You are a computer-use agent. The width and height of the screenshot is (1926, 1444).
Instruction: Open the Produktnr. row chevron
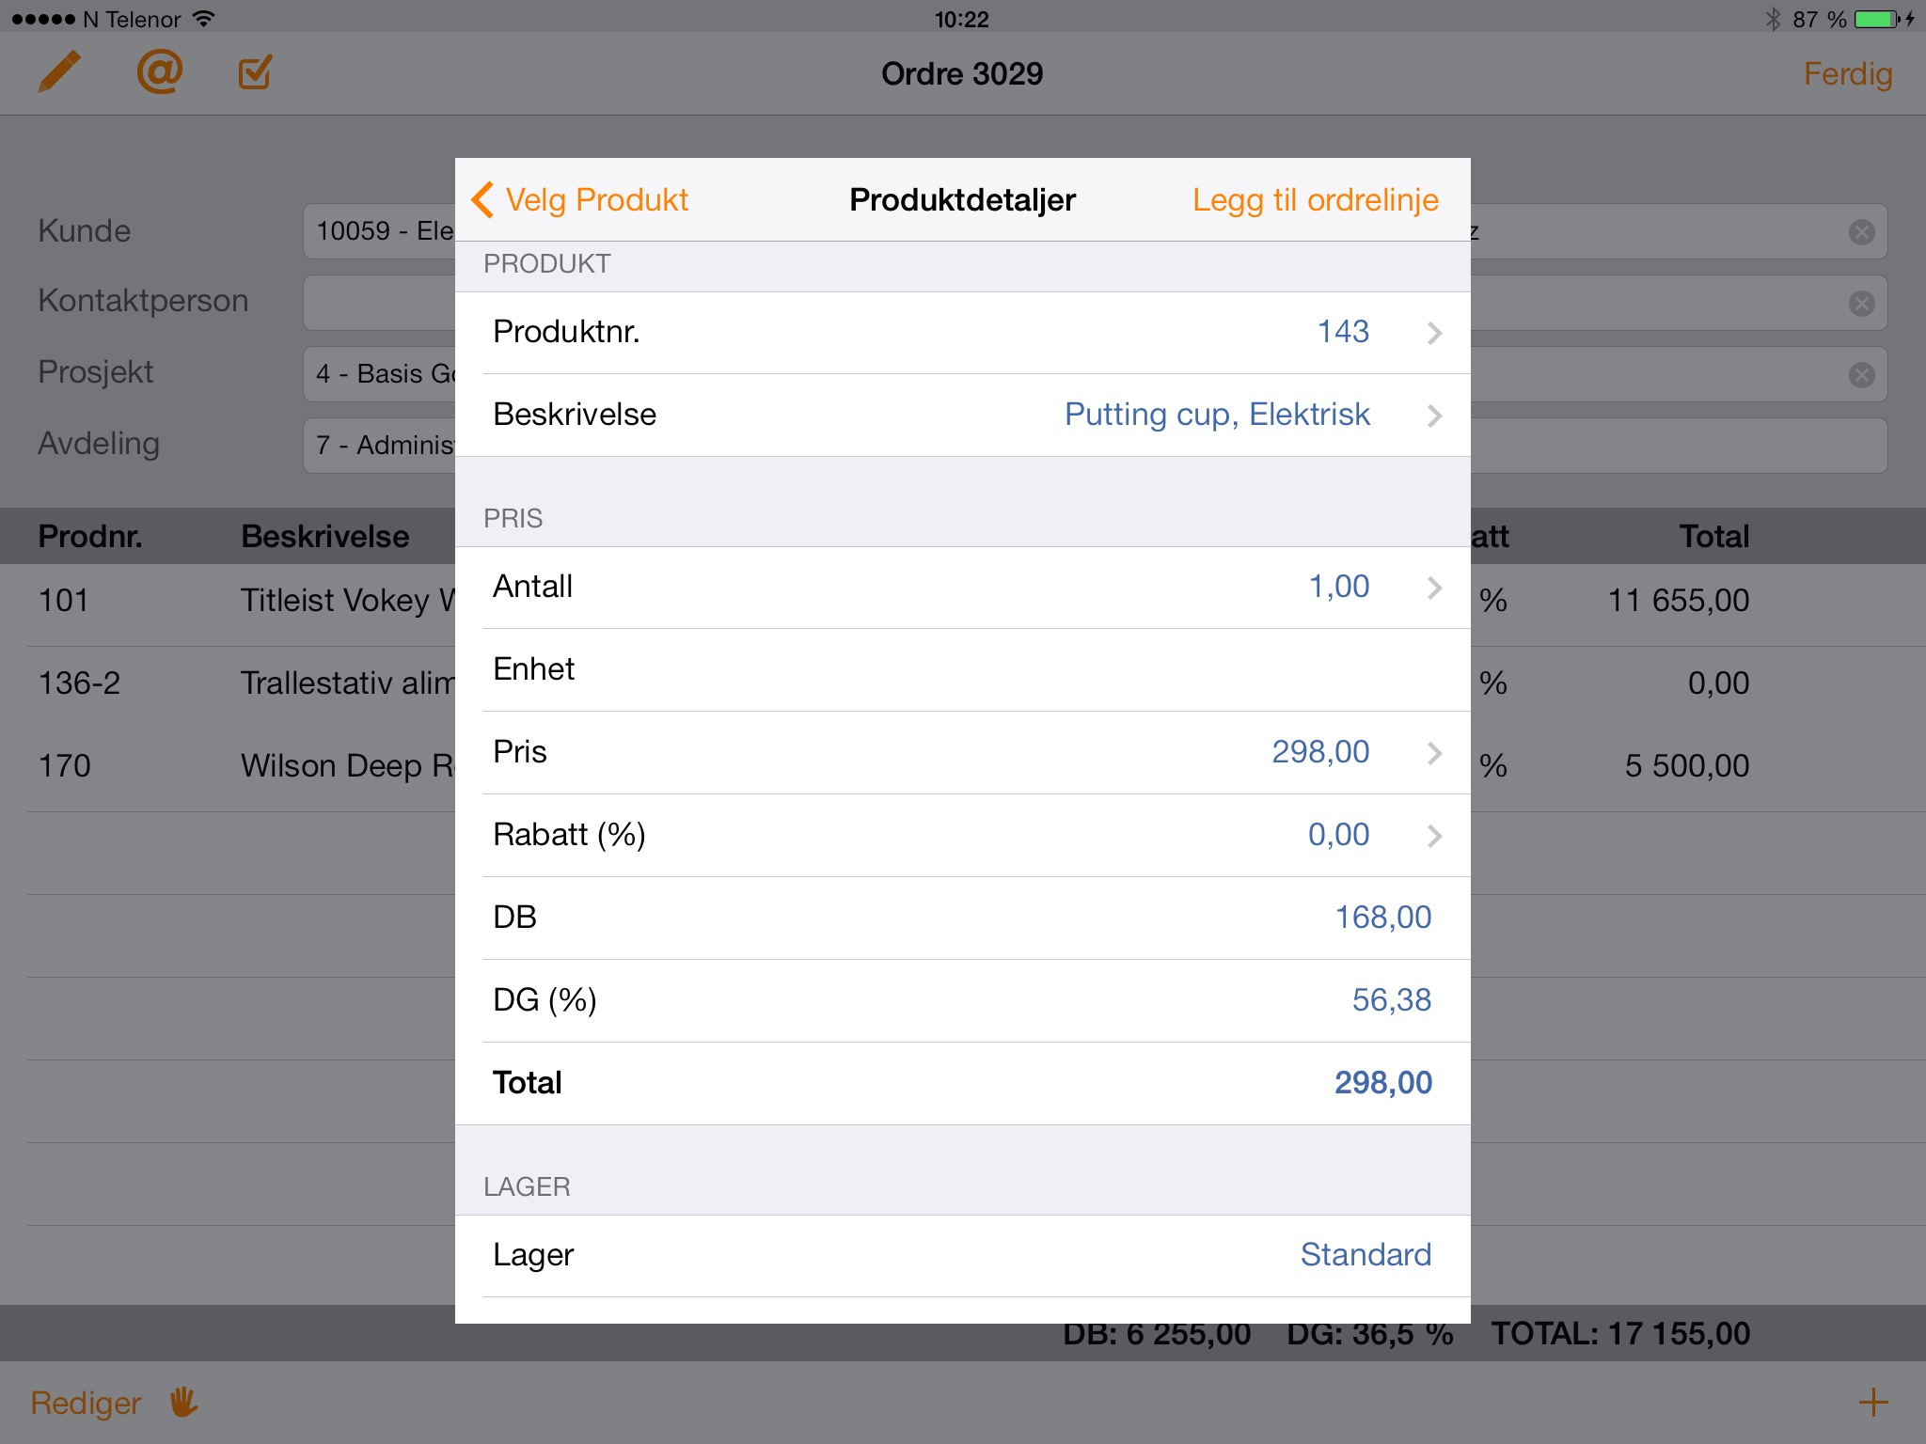click(x=1434, y=332)
